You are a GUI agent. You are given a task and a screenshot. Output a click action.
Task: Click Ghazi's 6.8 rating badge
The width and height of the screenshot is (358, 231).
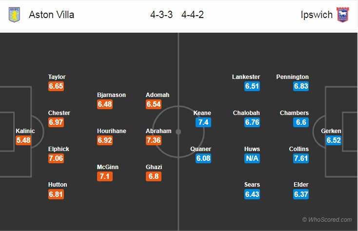pos(154,176)
